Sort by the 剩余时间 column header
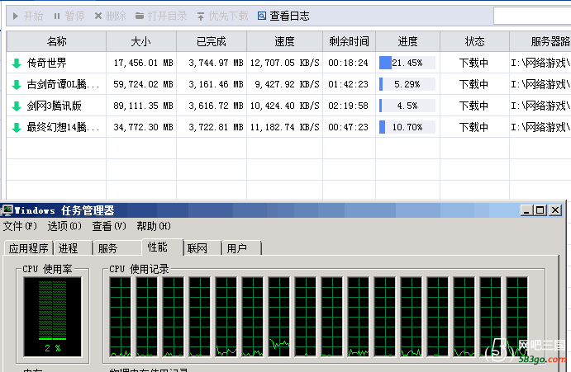Image resolution: width=571 pixels, height=372 pixels. coord(349,41)
